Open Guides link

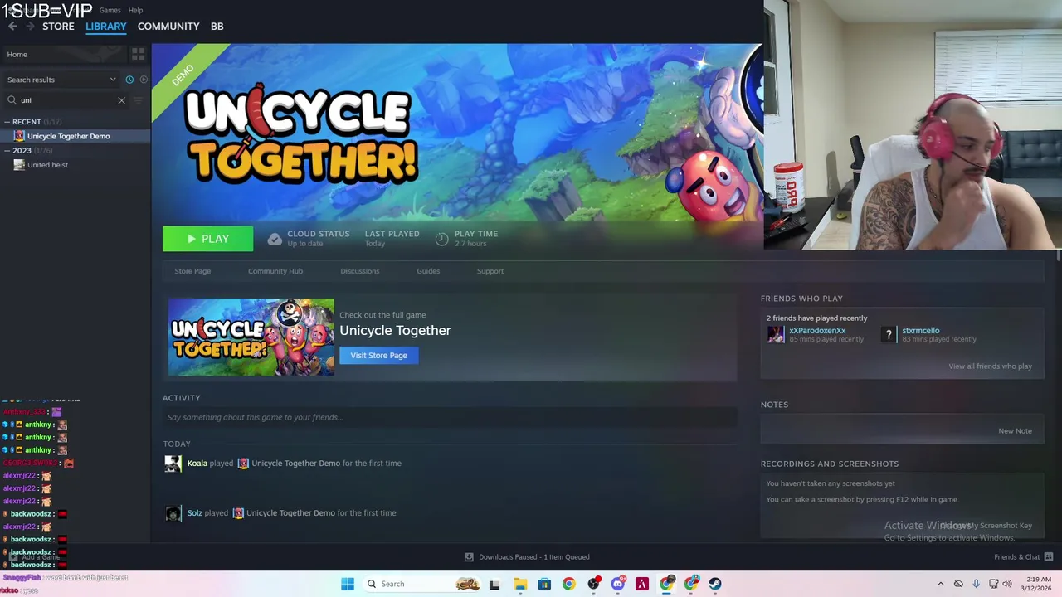pyautogui.click(x=428, y=271)
